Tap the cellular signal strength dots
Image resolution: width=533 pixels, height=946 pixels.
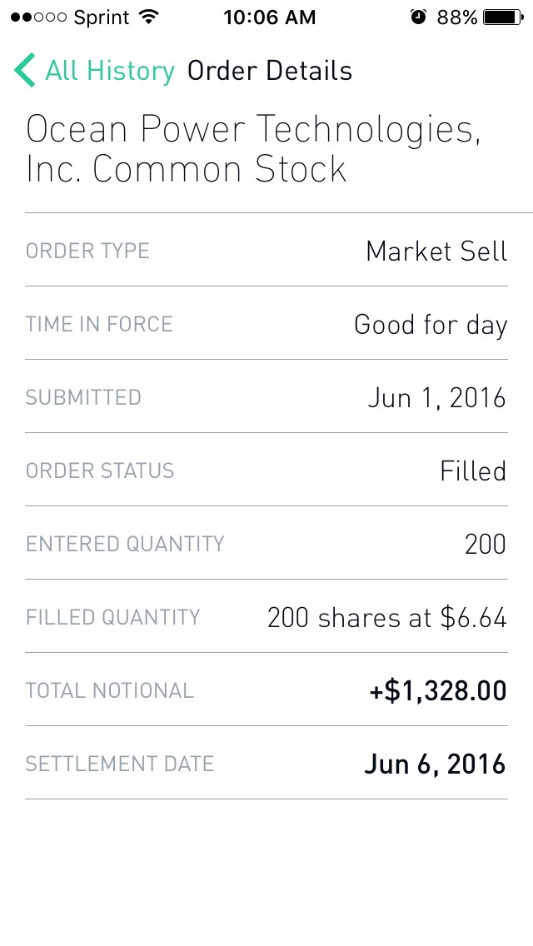point(39,17)
